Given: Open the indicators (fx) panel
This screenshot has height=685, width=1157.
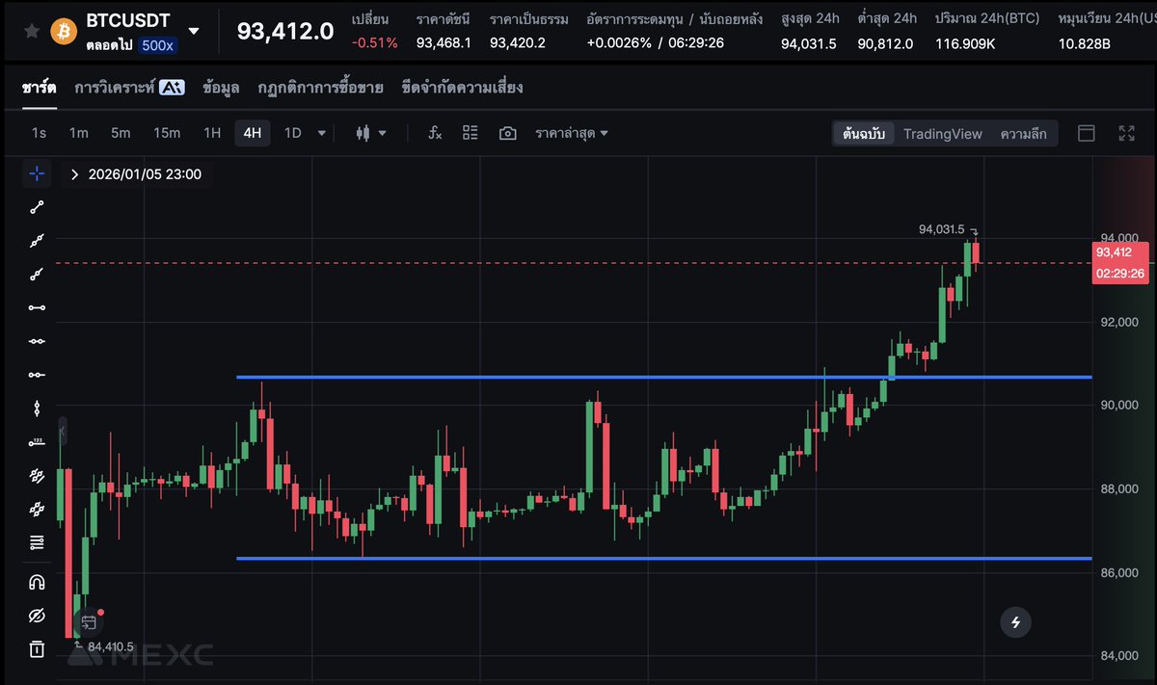Looking at the screenshot, I should pyautogui.click(x=434, y=133).
